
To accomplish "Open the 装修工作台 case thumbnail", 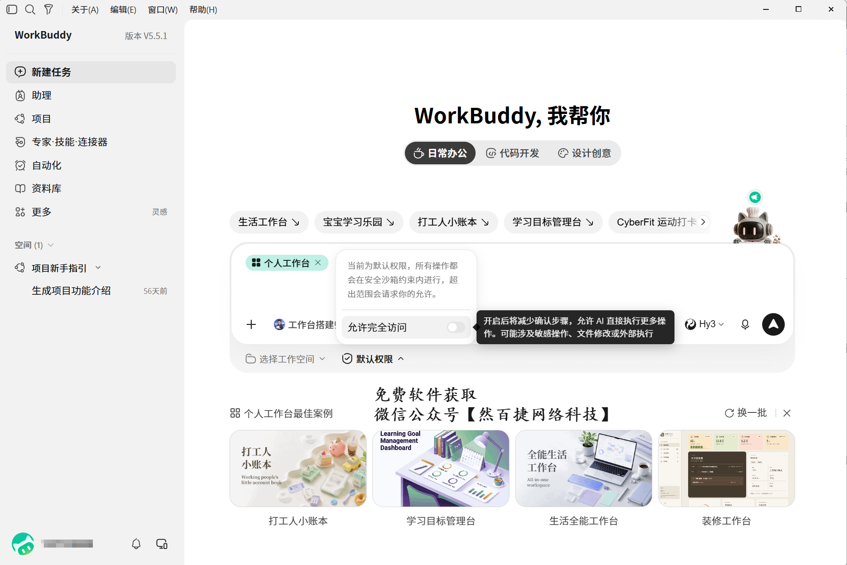I will pos(726,468).
